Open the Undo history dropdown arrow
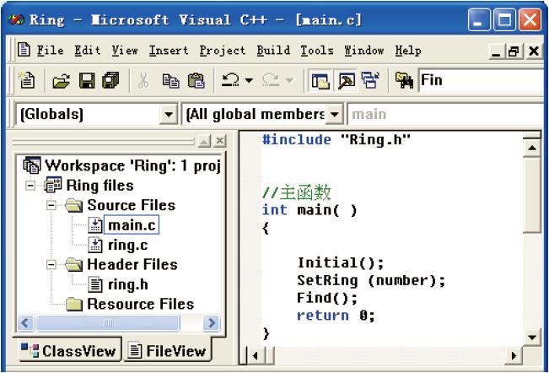This screenshot has width=549, height=373. [x=249, y=81]
